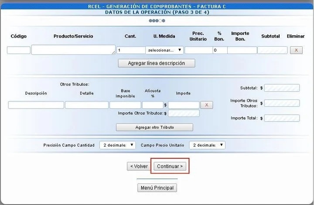Go back with the Volver button
The image size is (314, 205).
pos(139,166)
